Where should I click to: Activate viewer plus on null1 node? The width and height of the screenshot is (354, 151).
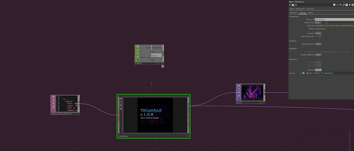(x=264, y=103)
